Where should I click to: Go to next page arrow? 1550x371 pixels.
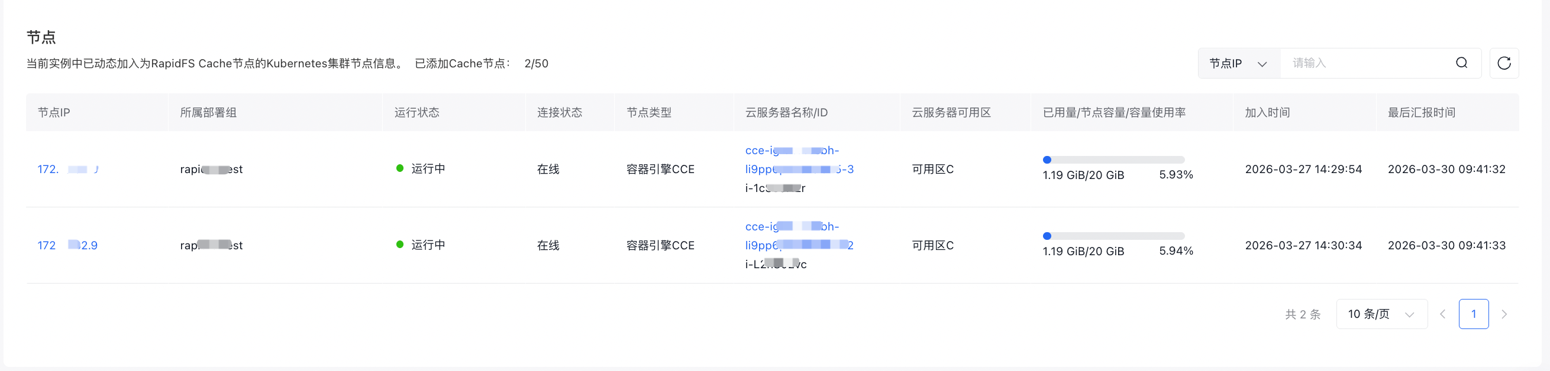tap(1504, 314)
